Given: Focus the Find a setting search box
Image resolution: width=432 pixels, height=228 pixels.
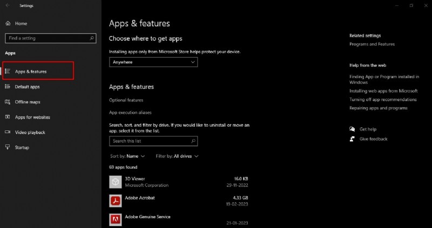Looking at the screenshot, I should point(51,38).
